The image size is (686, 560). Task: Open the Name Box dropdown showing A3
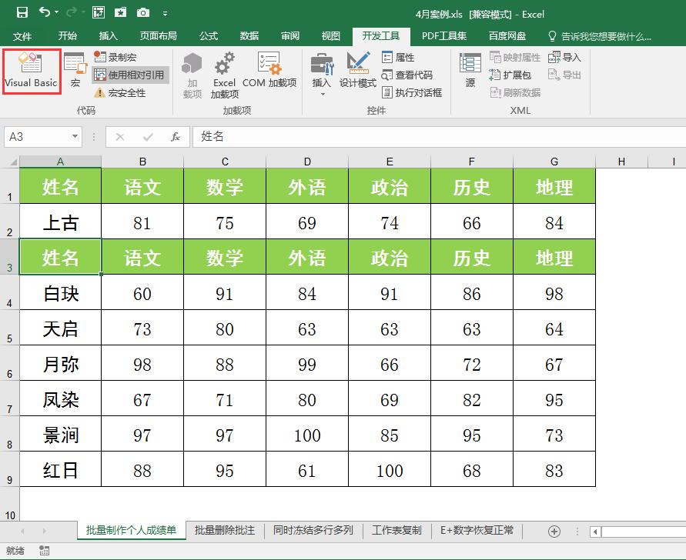point(73,136)
